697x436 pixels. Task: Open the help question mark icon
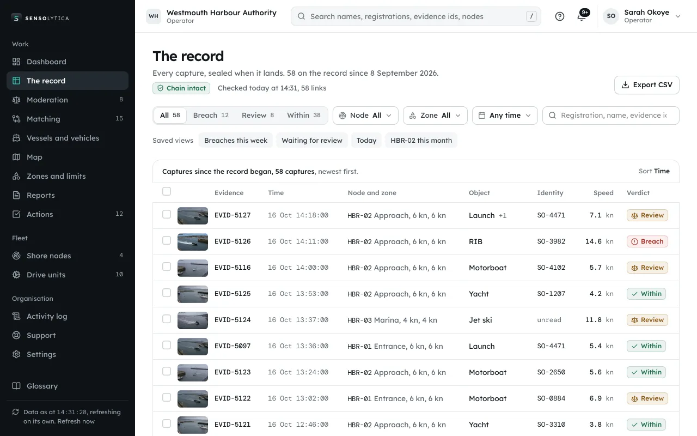click(x=560, y=16)
